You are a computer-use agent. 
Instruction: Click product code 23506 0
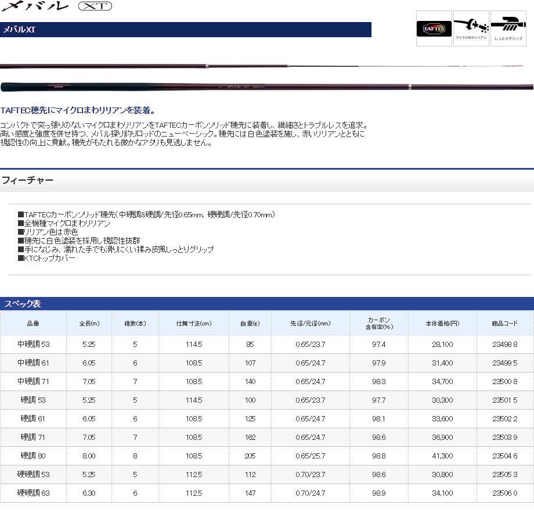[505, 493]
